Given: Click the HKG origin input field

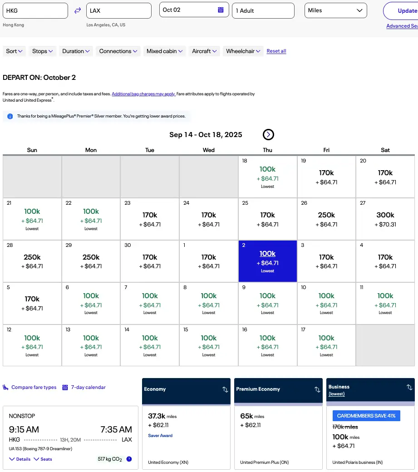Looking at the screenshot, I should pos(35,10).
